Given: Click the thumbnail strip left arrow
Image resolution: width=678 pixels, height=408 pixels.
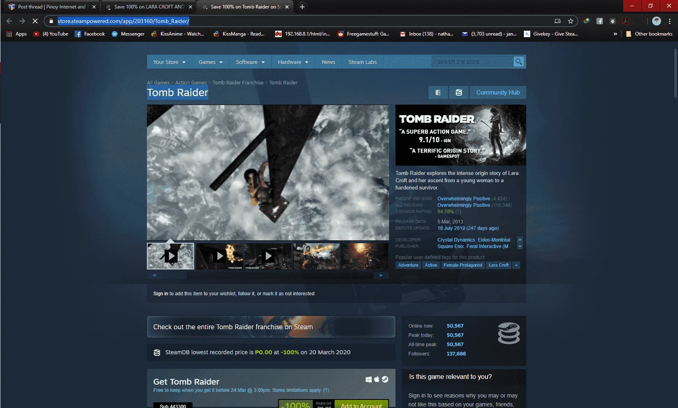Looking at the screenshot, I should 154,275.
